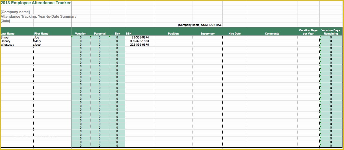
Task: Select Smoe's empty Position cell
Action: coord(173,38)
